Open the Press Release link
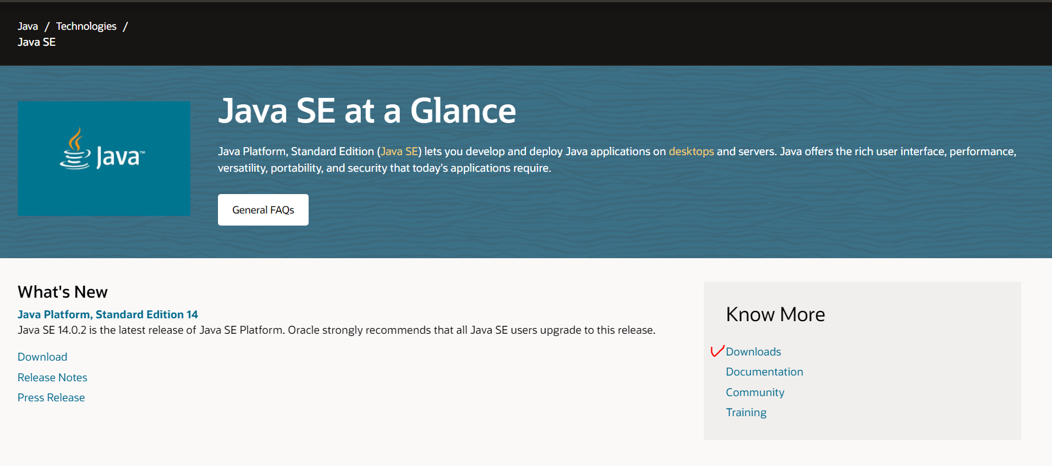This screenshot has width=1052, height=466. pos(51,397)
